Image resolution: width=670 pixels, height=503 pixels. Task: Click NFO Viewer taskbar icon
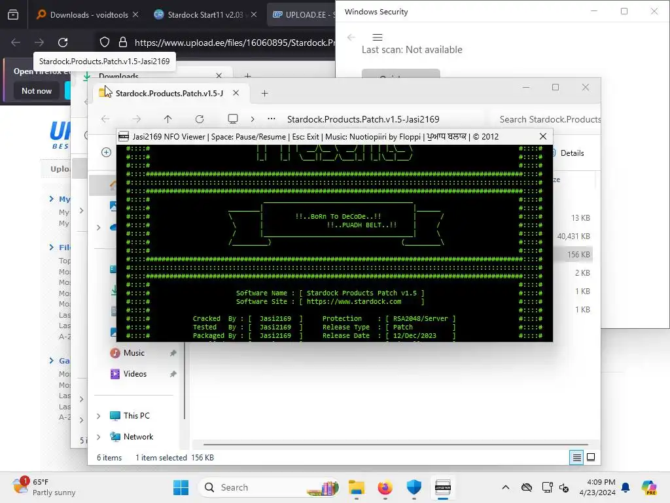point(443,487)
